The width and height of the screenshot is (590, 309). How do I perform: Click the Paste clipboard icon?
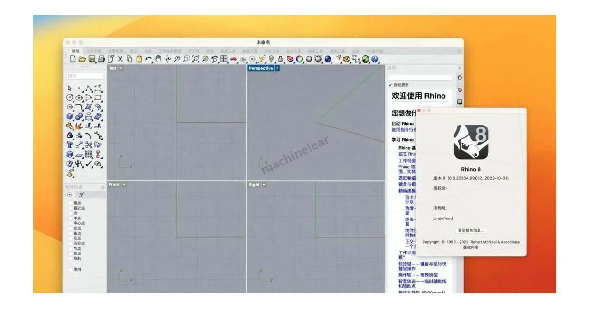coord(139,59)
